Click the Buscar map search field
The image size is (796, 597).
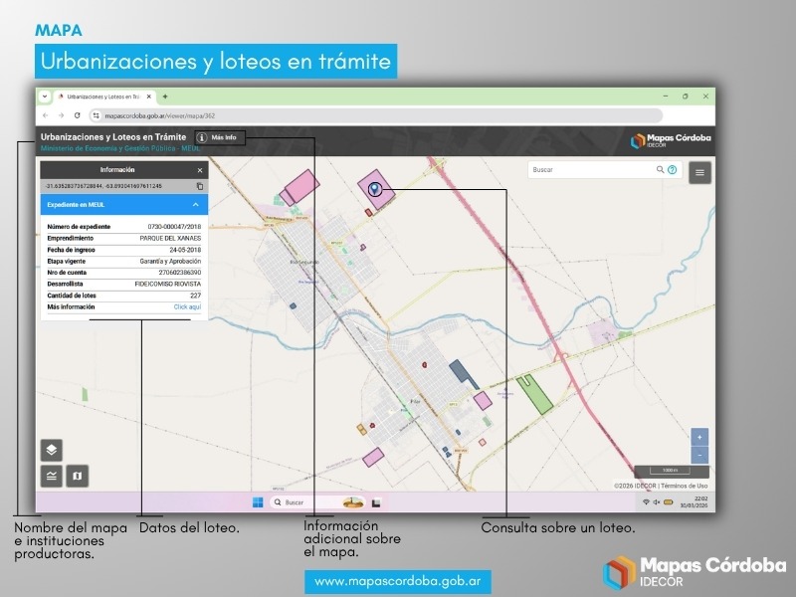(592, 170)
